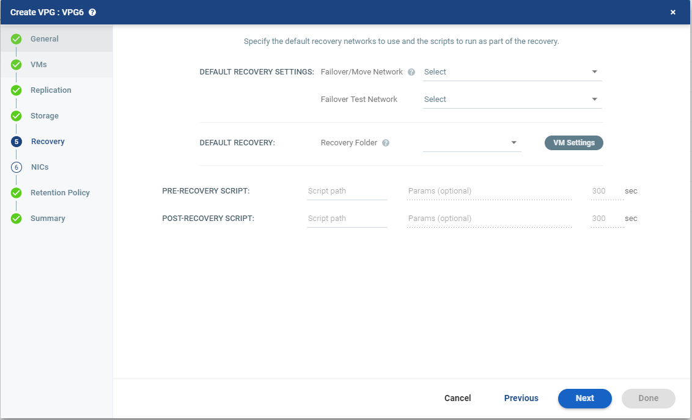The height and width of the screenshot is (420, 692).
Task: Go back with the Previous button
Action: pyautogui.click(x=521, y=398)
